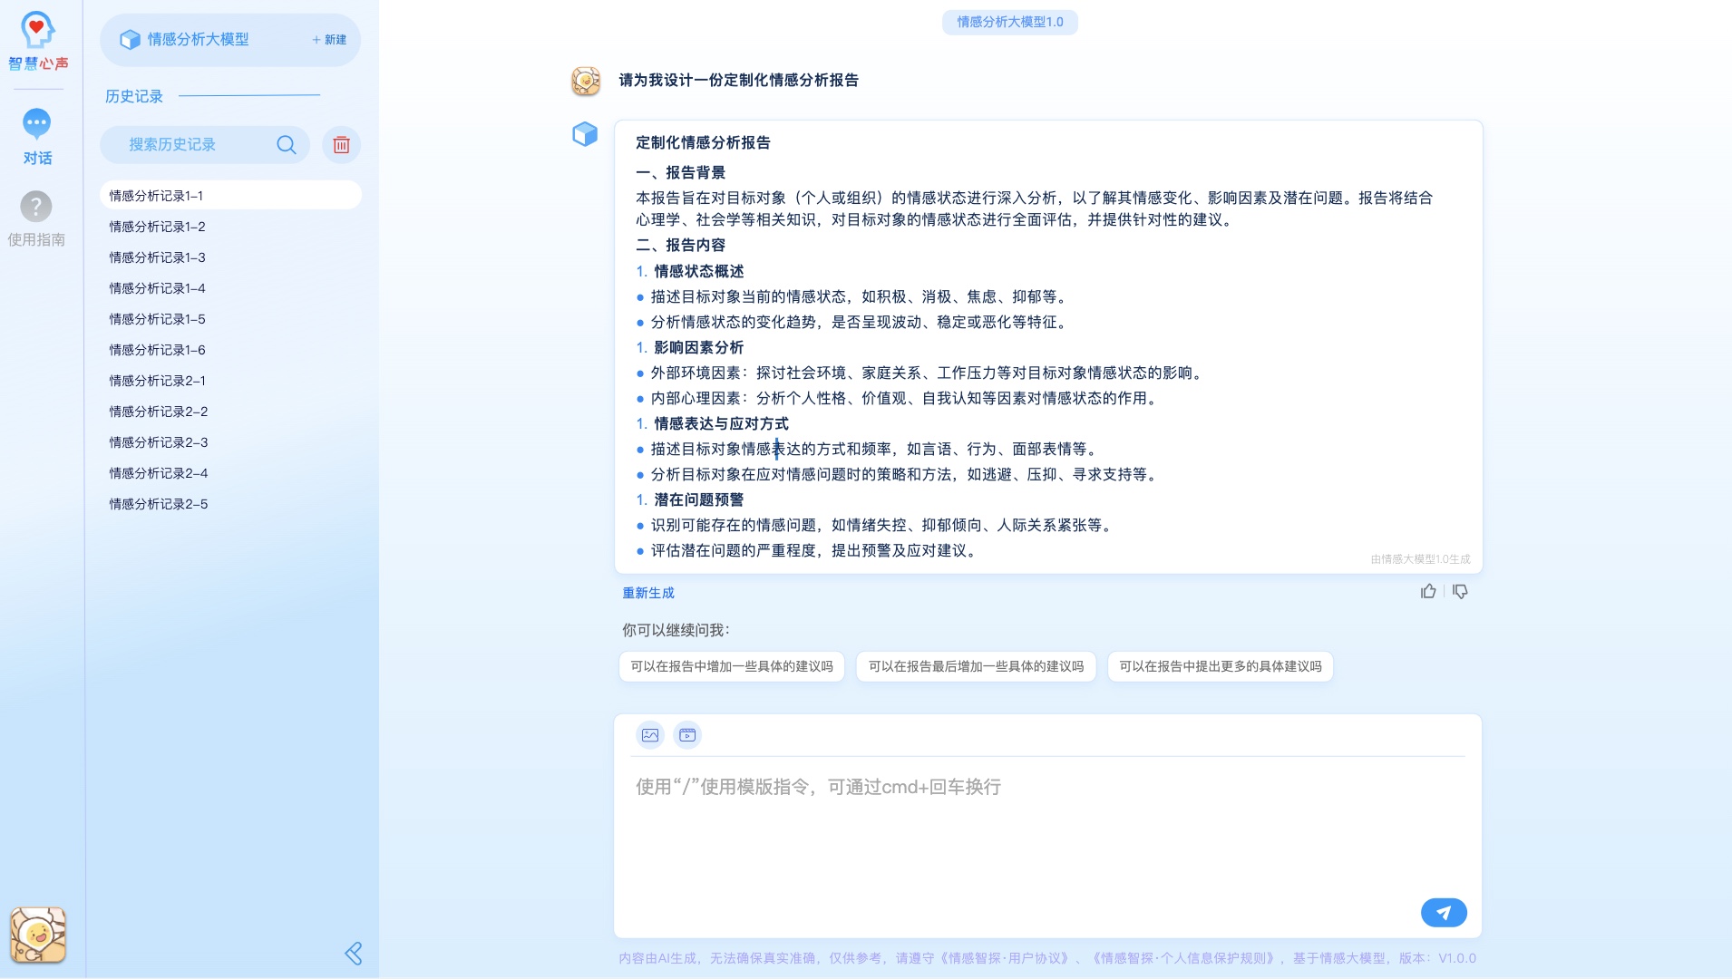Create a new chat with 新建
Image resolution: width=1732 pixels, height=979 pixels.
click(329, 39)
